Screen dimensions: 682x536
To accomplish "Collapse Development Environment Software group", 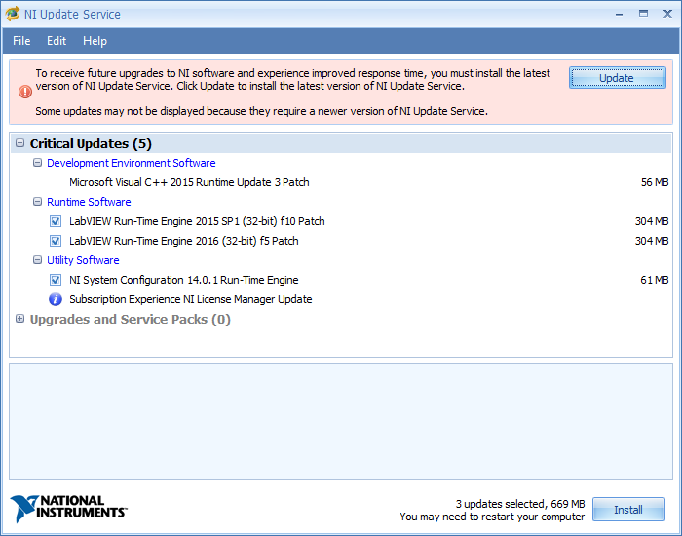I will [37, 163].
